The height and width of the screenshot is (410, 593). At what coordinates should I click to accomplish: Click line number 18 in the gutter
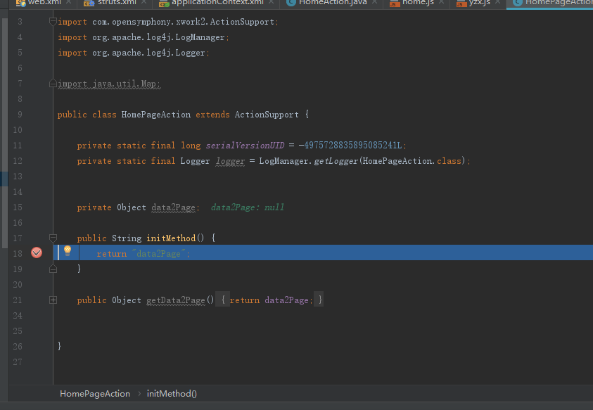click(x=17, y=252)
